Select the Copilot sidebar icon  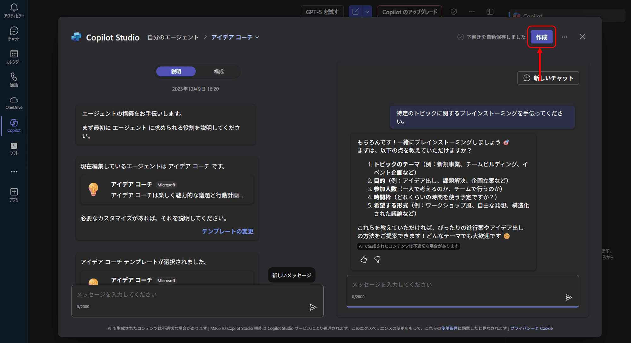pos(14,125)
